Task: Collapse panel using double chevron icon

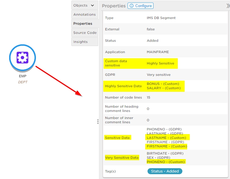Action: point(228,6)
